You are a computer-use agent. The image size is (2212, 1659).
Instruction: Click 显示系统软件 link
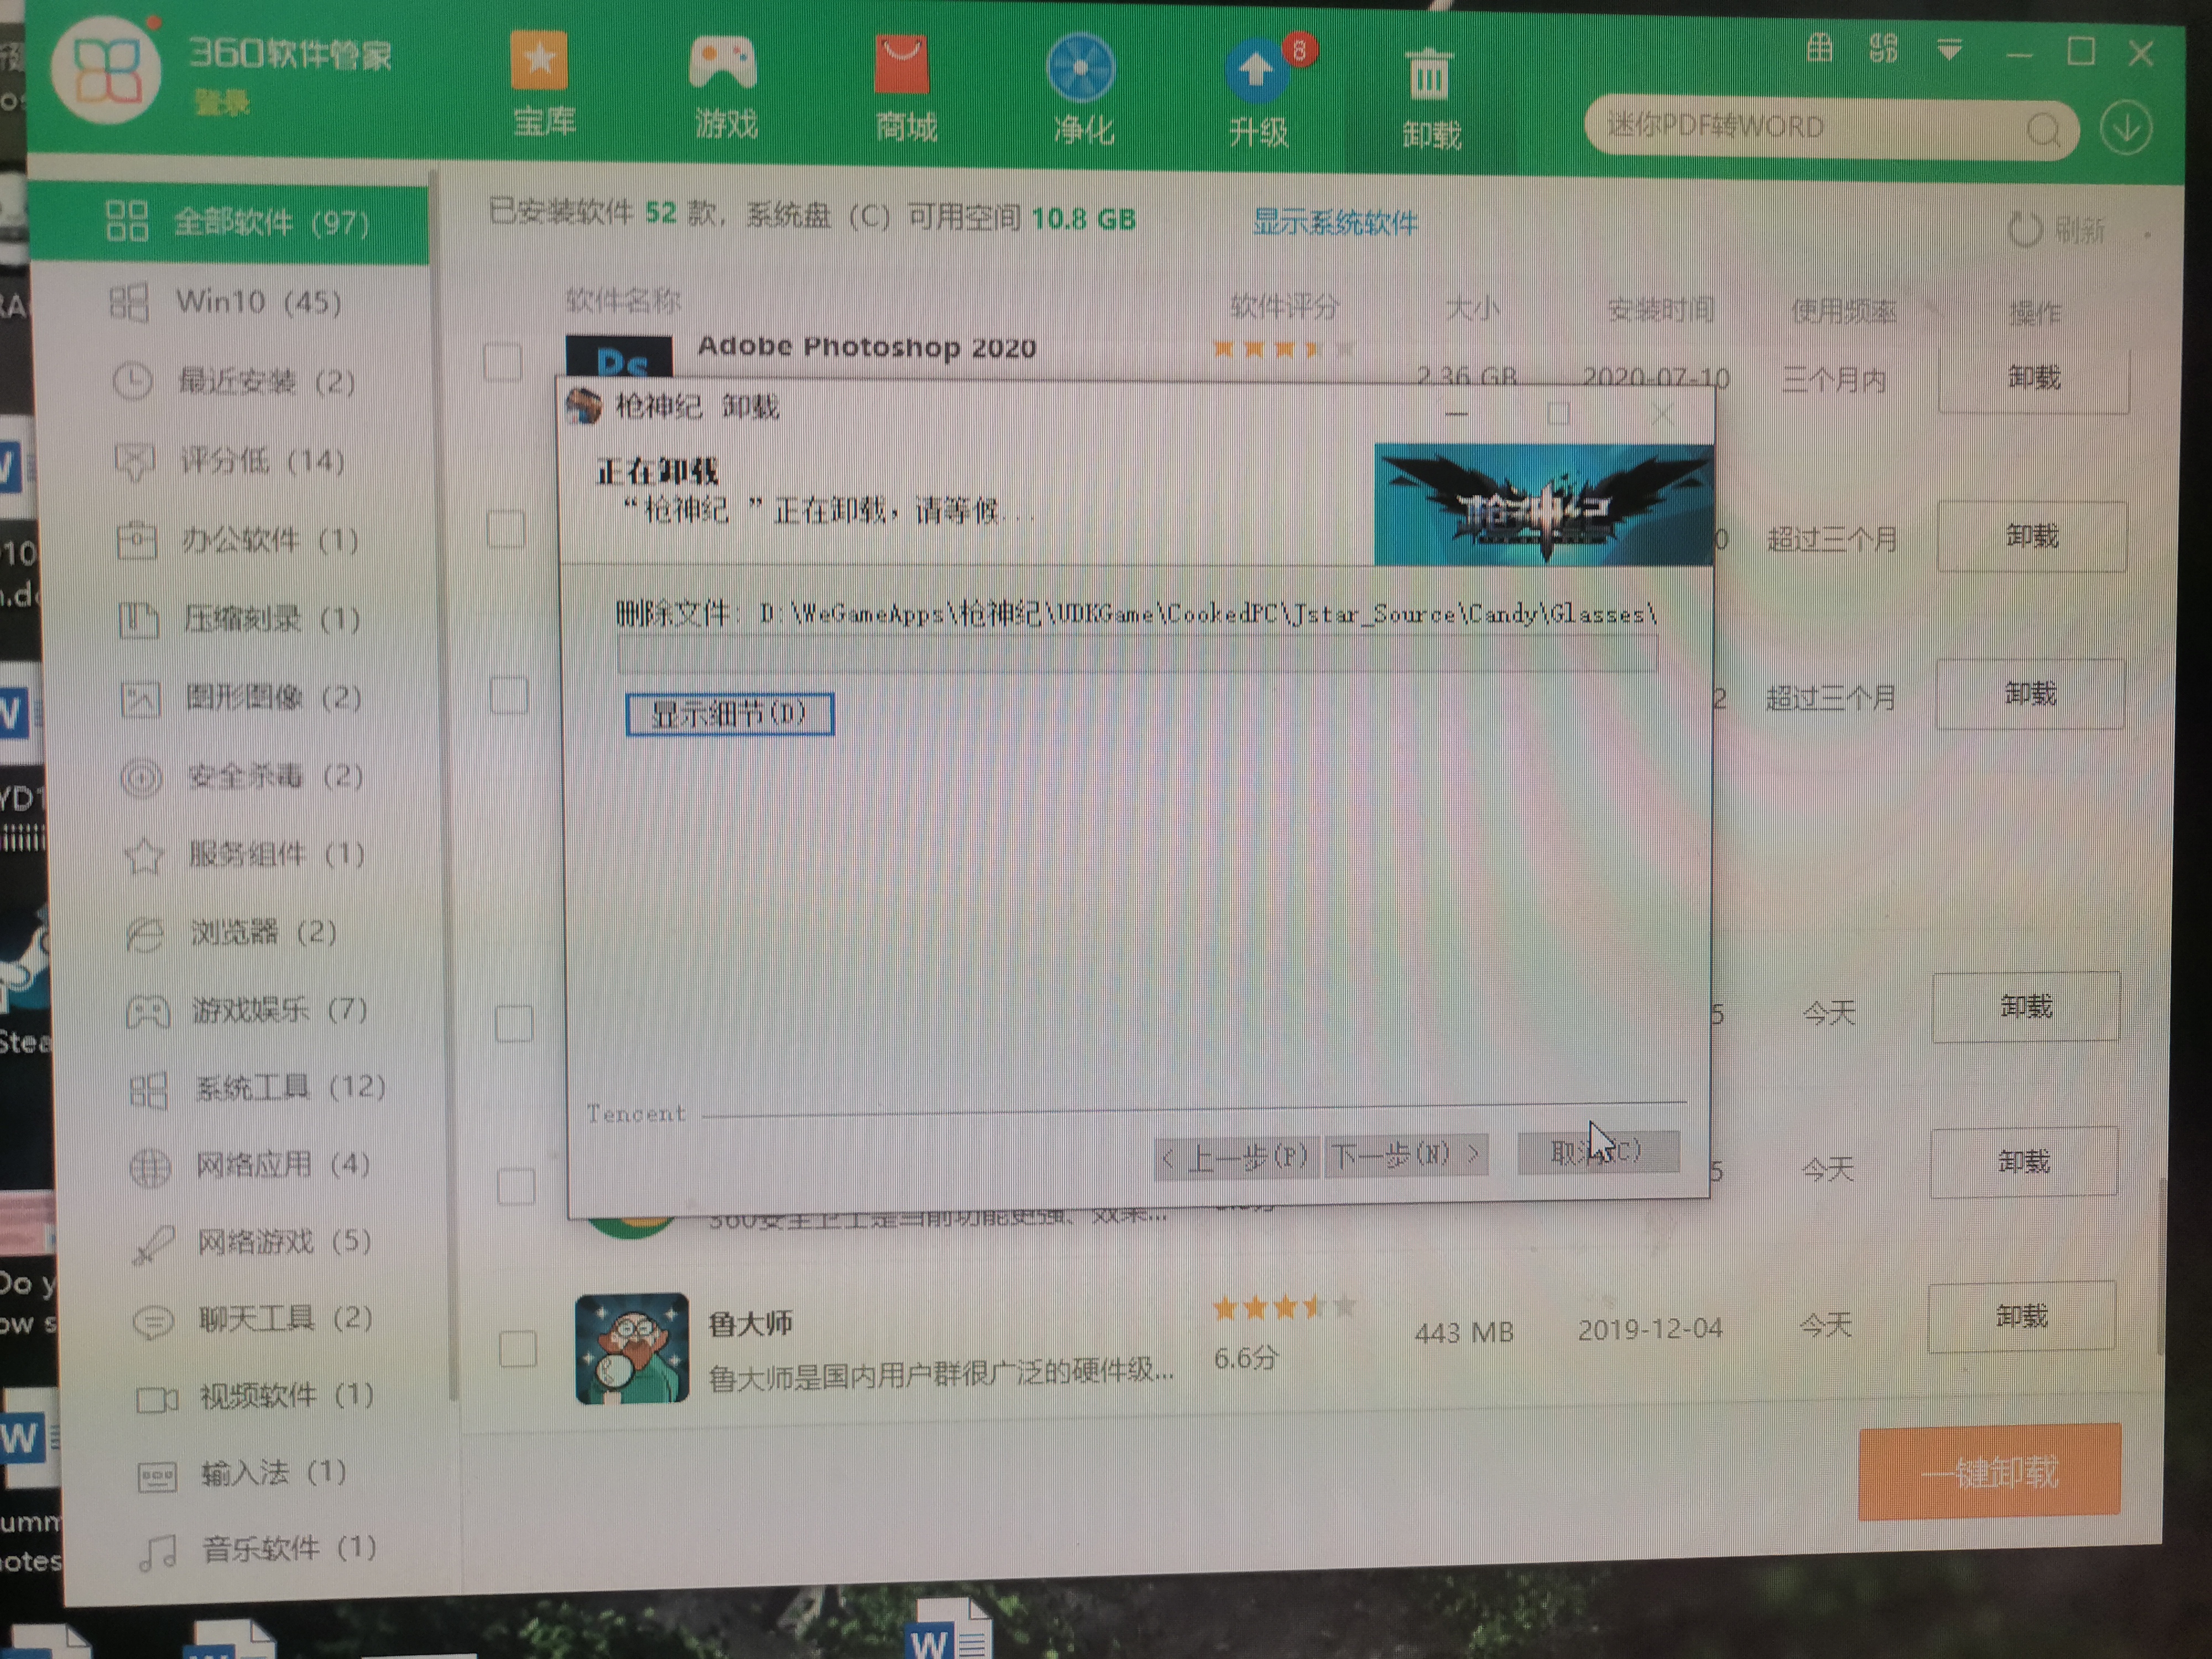[1334, 222]
